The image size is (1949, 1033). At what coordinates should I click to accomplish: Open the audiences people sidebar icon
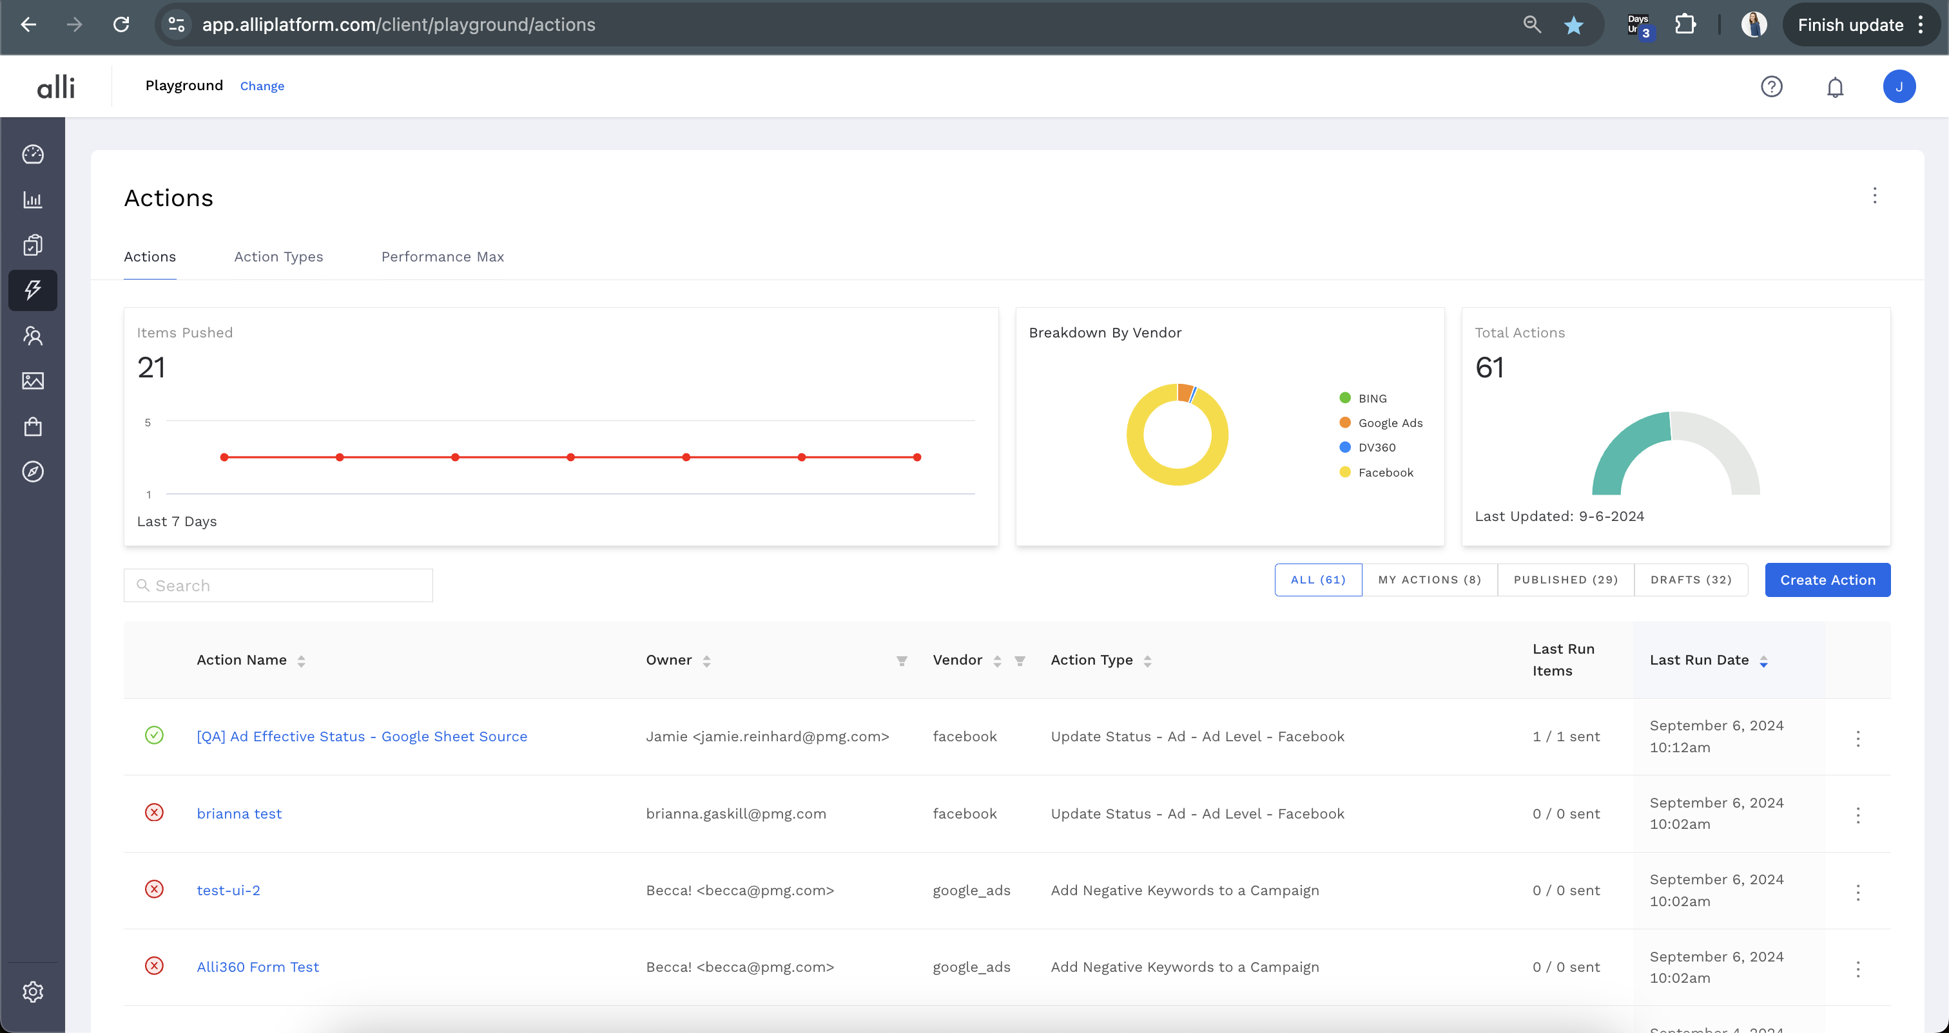[32, 336]
